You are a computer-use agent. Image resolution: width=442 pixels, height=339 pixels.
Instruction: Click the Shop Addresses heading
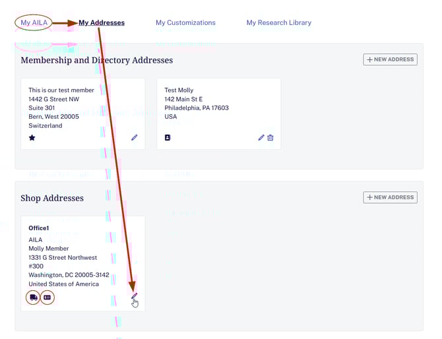tap(52, 198)
